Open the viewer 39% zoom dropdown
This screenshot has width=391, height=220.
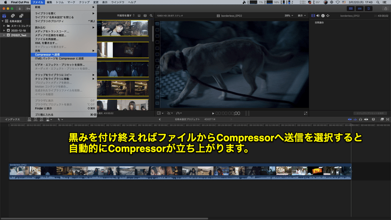point(289,16)
